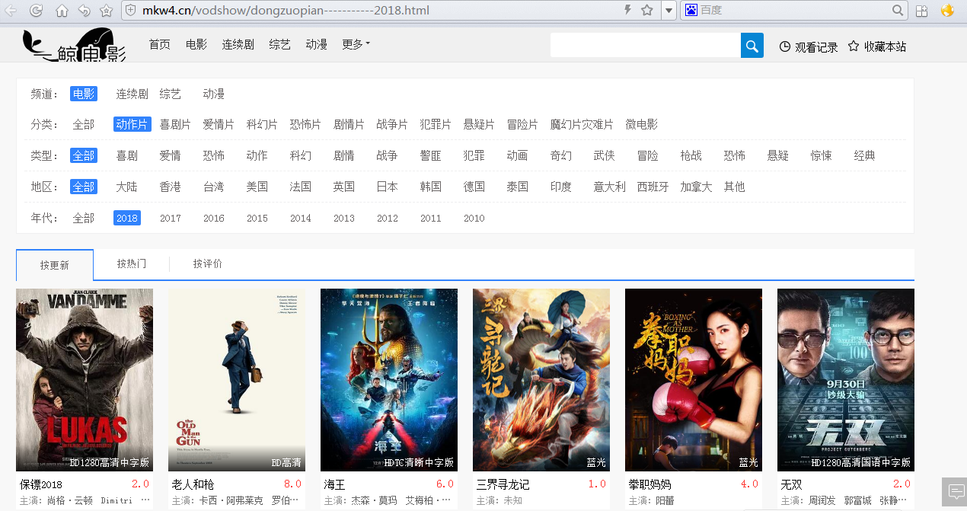
Task: Open the address bar history dropdown arrow
Action: (x=669, y=10)
